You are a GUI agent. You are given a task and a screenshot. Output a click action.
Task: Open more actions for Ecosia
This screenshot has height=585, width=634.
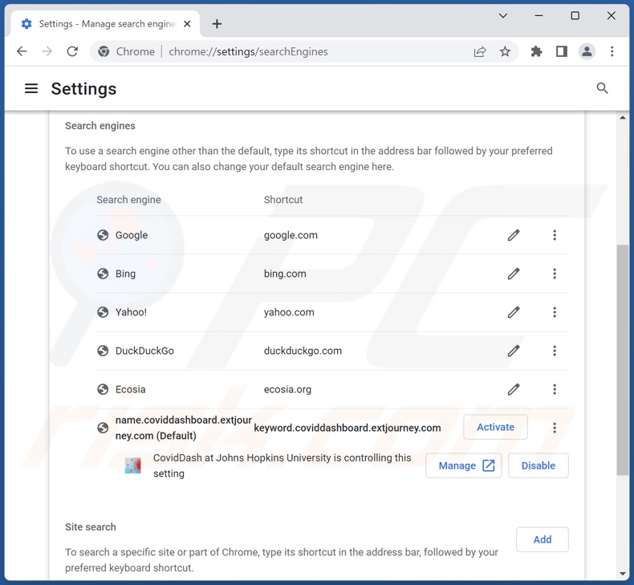click(555, 389)
